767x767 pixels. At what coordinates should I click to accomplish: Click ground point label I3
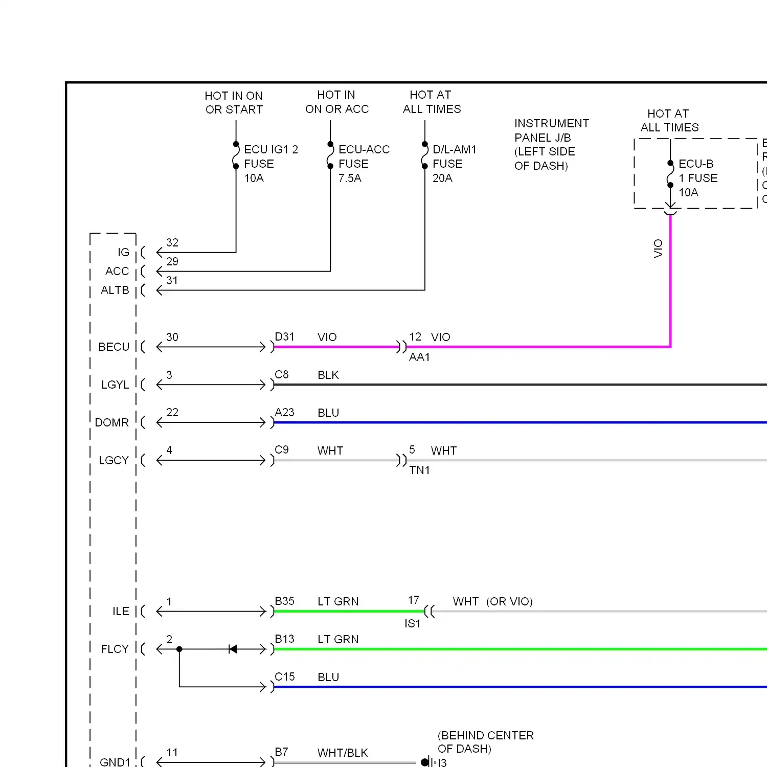(442, 763)
